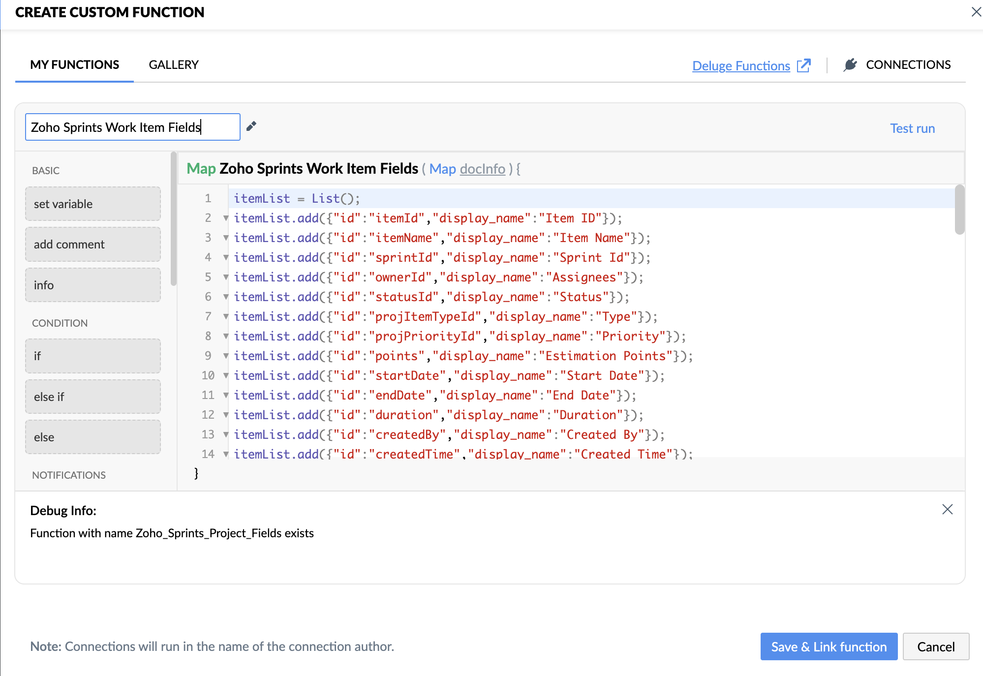Select the 'else if' condition block

coord(93,397)
